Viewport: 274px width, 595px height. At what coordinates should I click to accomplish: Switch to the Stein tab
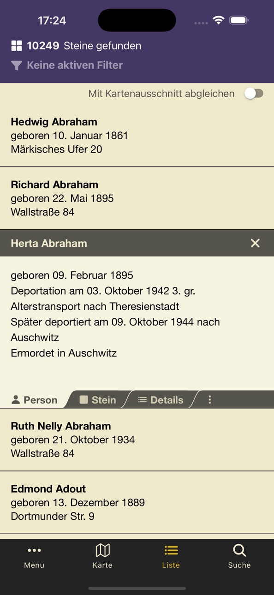(x=97, y=400)
